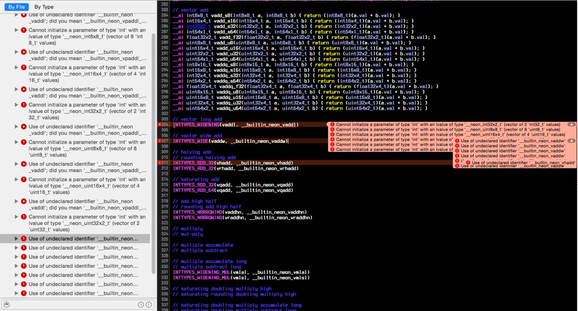The image size is (578, 311).
Task: Click error icon of '__neon_uint8x8_t' sidebar issue
Action: [x=24, y=142]
